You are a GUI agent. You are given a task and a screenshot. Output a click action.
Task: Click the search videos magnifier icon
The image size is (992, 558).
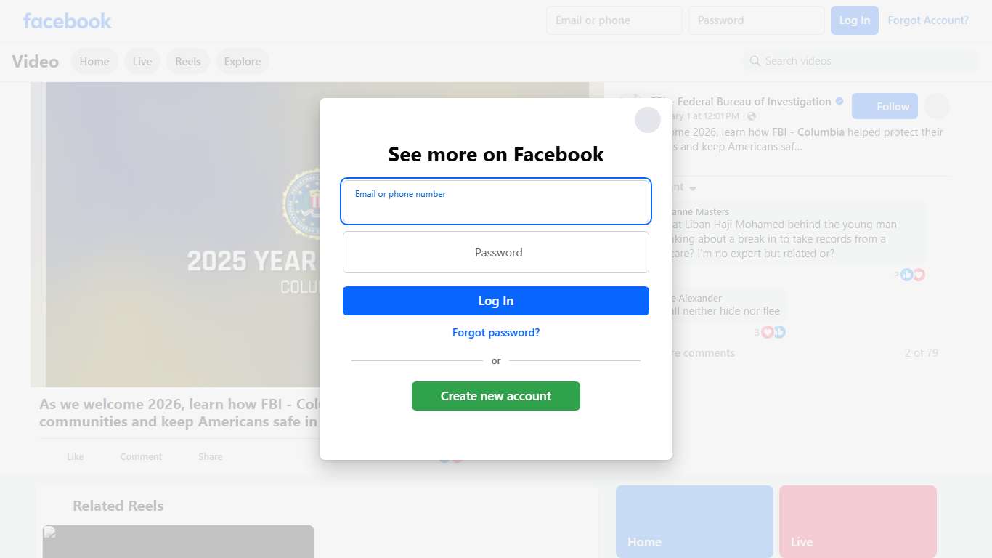point(755,61)
